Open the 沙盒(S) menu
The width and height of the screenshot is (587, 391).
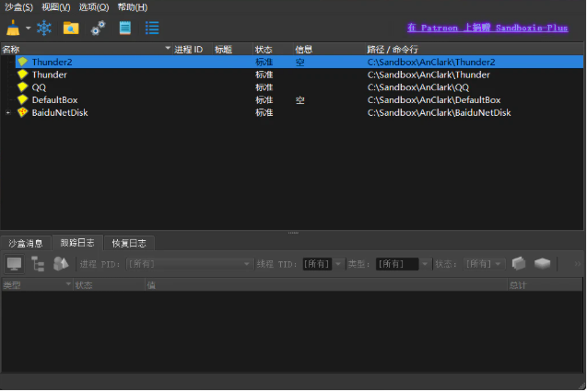coord(18,7)
